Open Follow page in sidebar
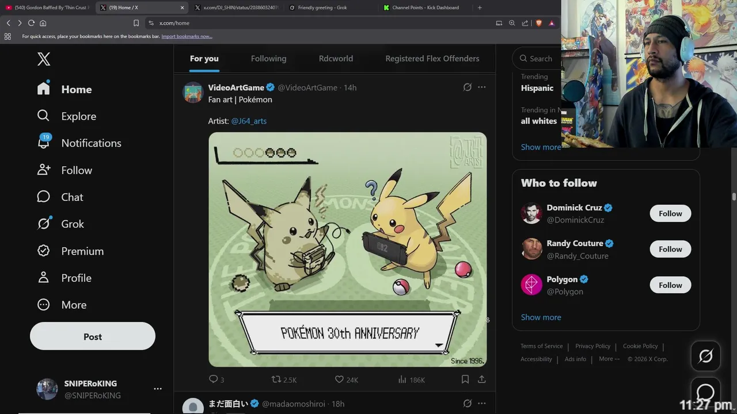The image size is (737, 414). (64, 170)
